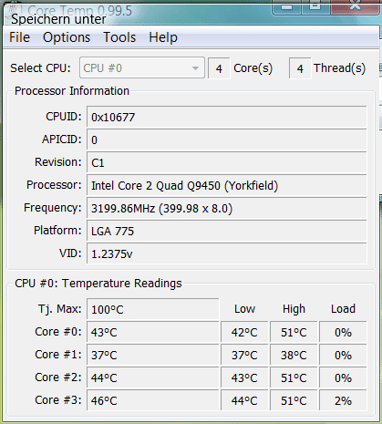Click the Tj. Max 100°C field

tap(152, 309)
